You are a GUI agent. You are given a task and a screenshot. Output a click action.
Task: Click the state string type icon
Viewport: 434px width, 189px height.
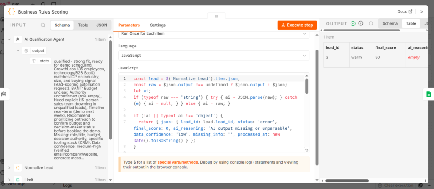[34, 61]
